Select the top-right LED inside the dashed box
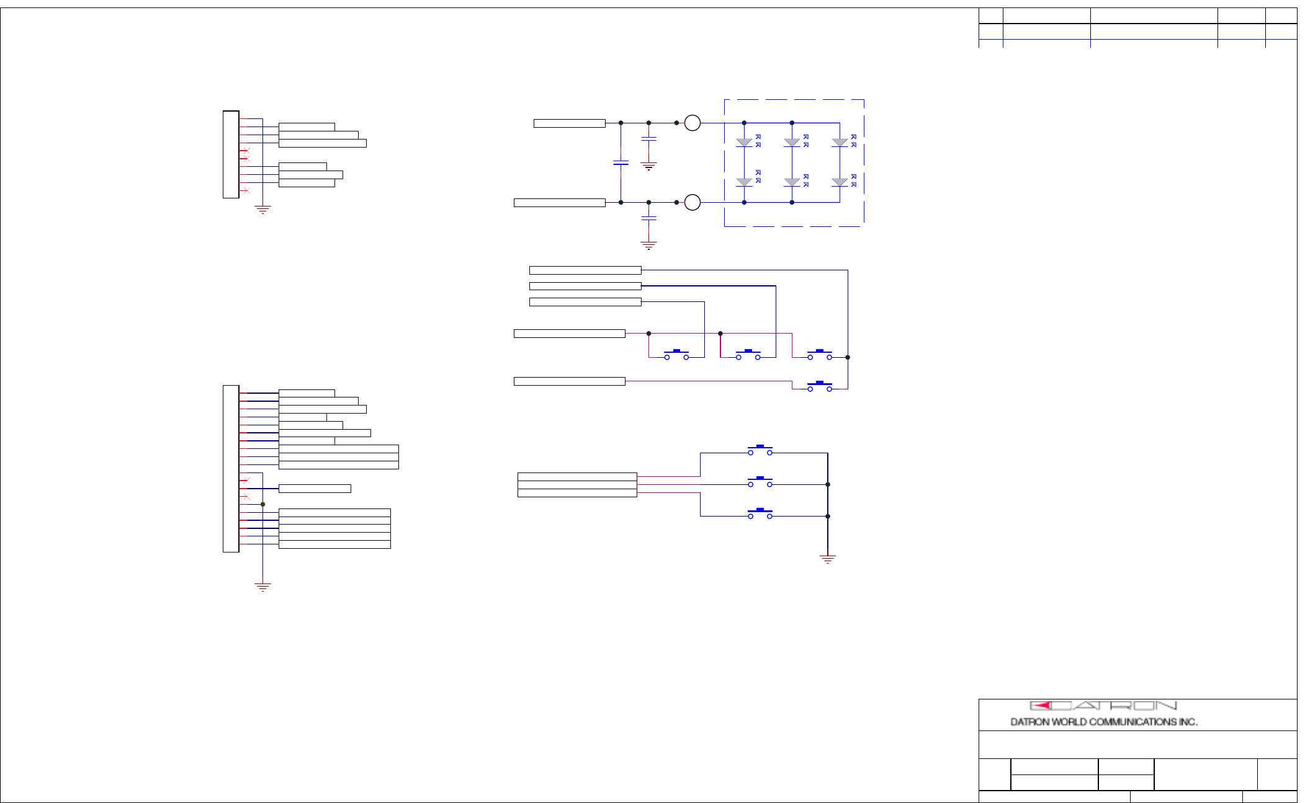Image resolution: width=1305 pixels, height=803 pixels. click(x=840, y=143)
